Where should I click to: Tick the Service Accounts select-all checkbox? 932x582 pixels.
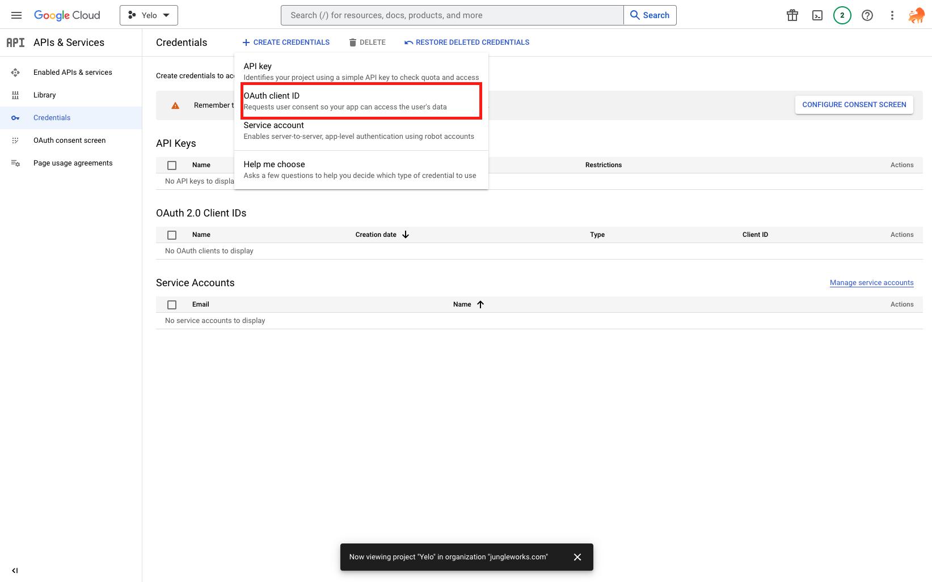tap(172, 305)
